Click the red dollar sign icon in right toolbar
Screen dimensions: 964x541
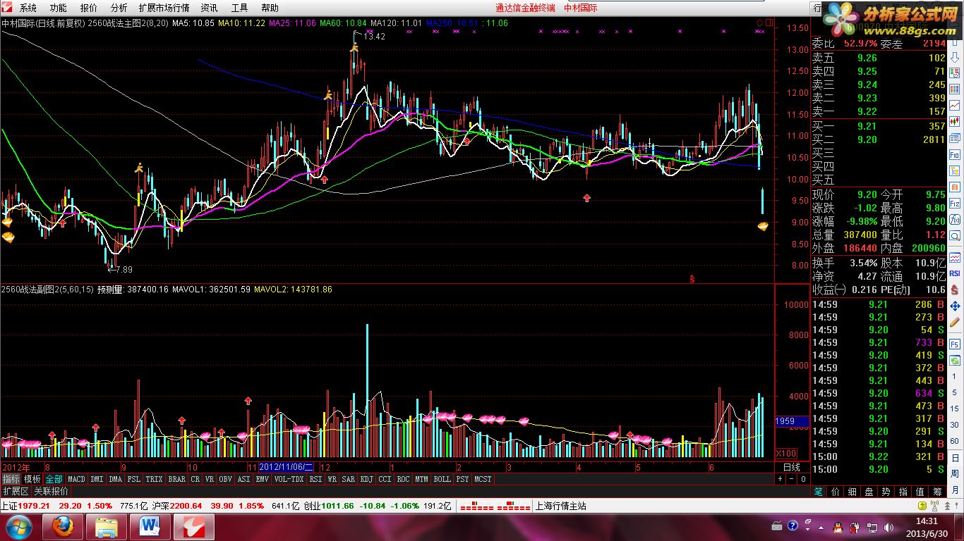(954, 290)
